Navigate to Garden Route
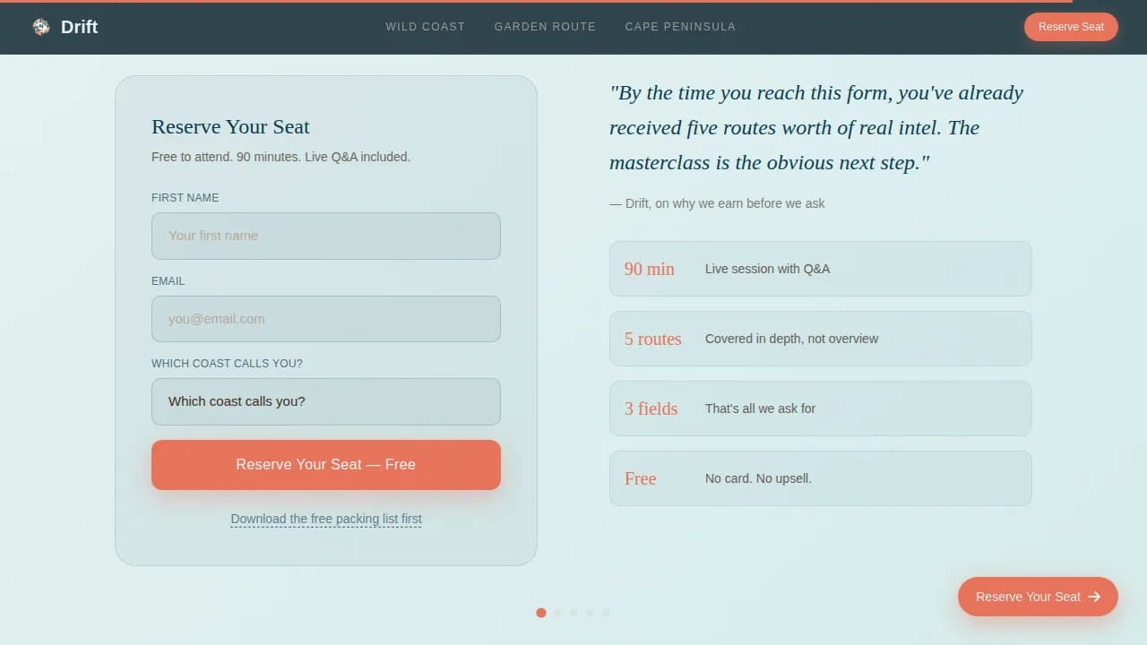Viewport: 1147px width, 645px height. pos(545,27)
